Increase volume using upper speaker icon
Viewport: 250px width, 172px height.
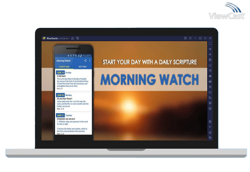[x=210, y=49]
